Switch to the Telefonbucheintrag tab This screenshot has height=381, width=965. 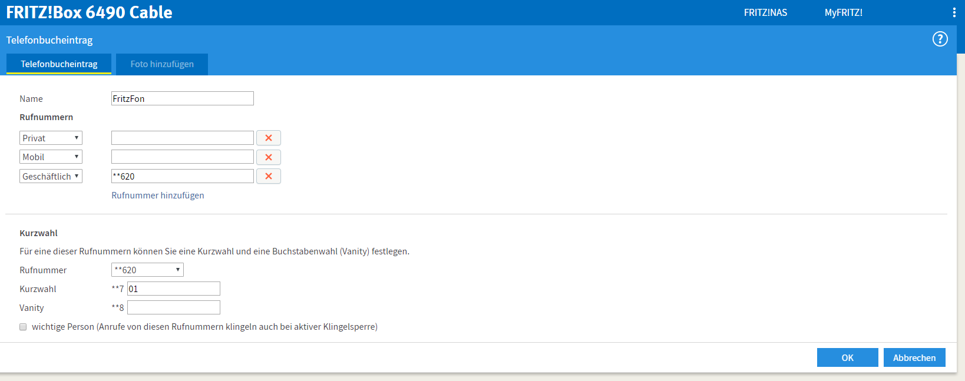point(59,64)
